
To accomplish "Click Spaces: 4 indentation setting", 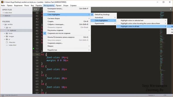I will click(151, 95).
